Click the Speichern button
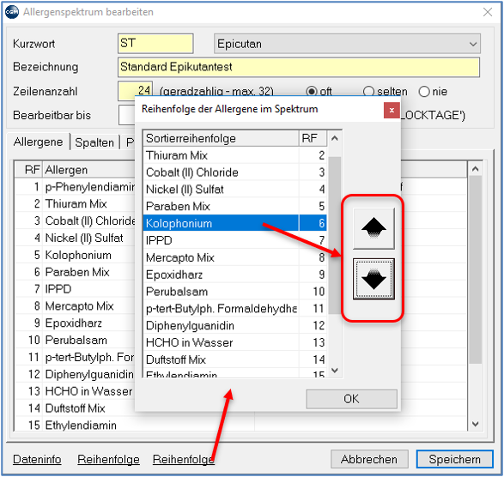 [454, 459]
